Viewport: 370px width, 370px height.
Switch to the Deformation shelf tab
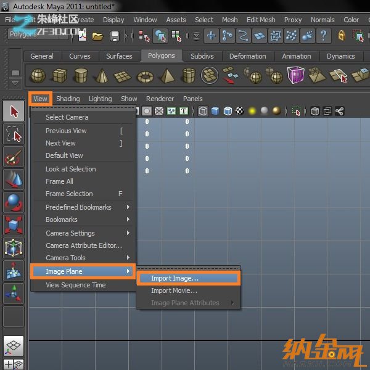pyautogui.click(x=247, y=56)
